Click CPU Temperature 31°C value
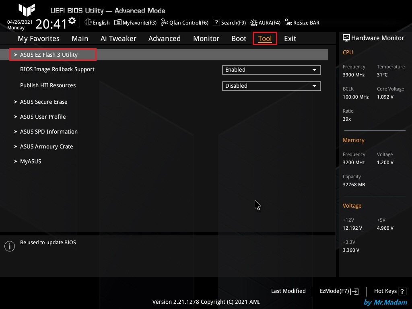The height and width of the screenshot is (309, 412). pos(382,74)
